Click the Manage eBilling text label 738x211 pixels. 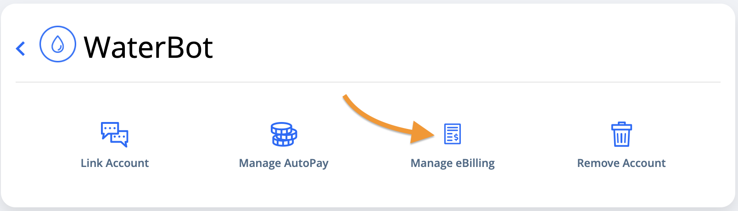(x=453, y=163)
